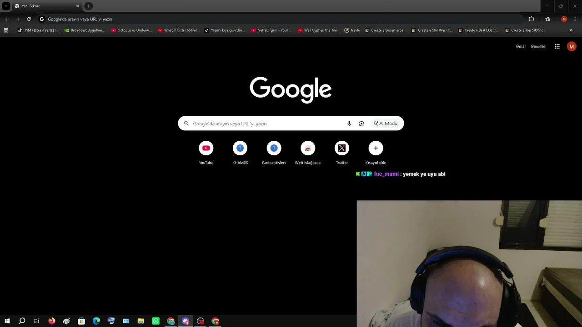Screen dimensions: 582x327
Task: Open the Create a Star Wars C... bookmark
Action: tap(432, 30)
